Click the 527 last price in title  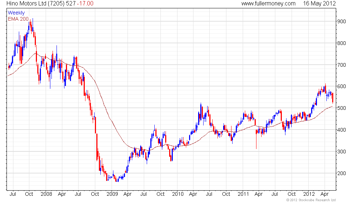point(70,3)
